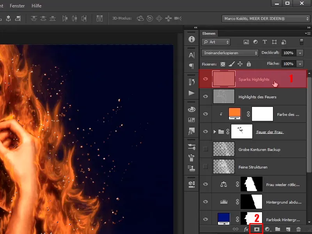Hide the Highlights des Feuers layer

pyautogui.click(x=206, y=96)
